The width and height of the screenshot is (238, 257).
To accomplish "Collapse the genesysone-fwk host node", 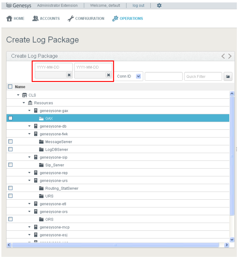I will click(29, 134).
